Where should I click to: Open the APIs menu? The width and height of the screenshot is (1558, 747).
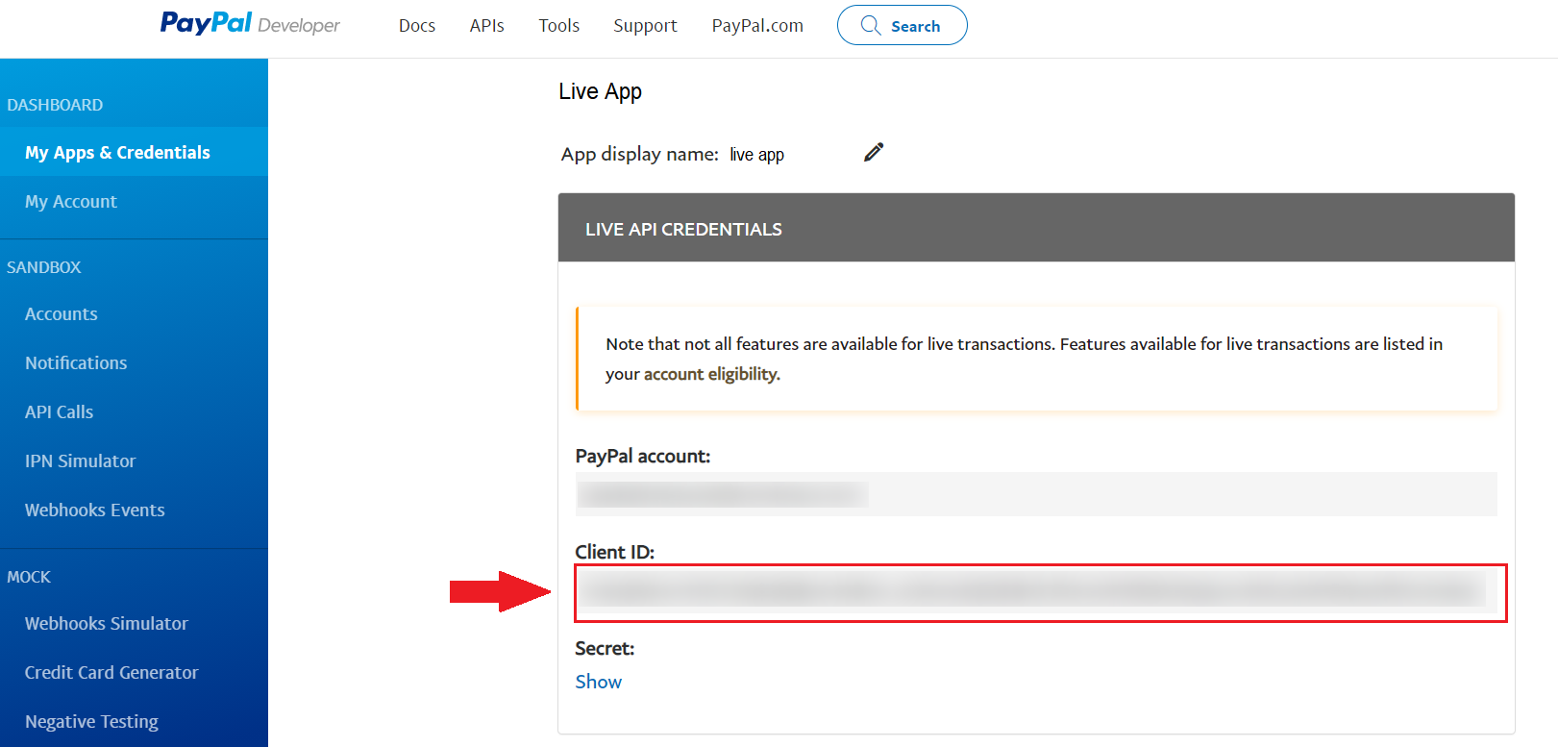point(486,26)
